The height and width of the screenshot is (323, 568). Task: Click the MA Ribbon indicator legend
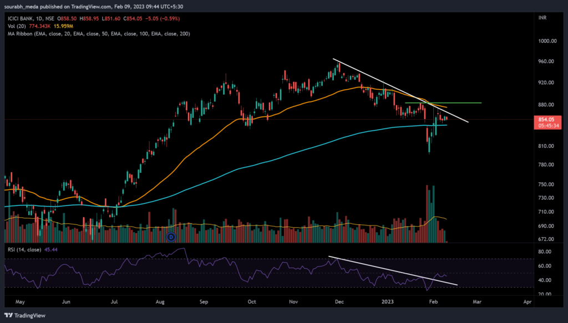[x=99, y=34]
